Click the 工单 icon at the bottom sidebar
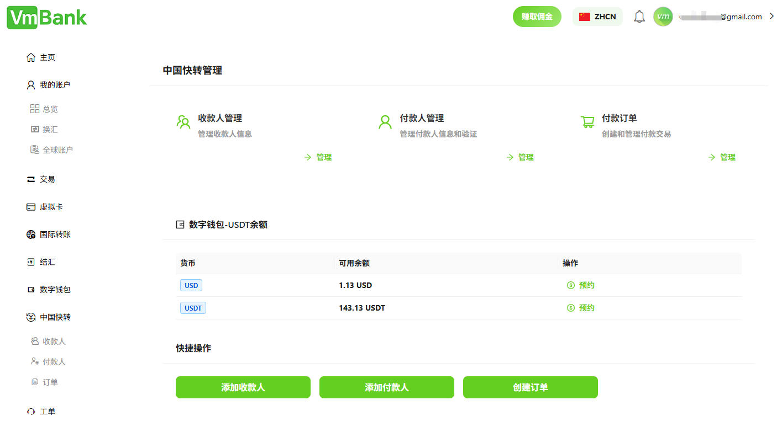This screenshot has width=782, height=427. [x=31, y=411]
